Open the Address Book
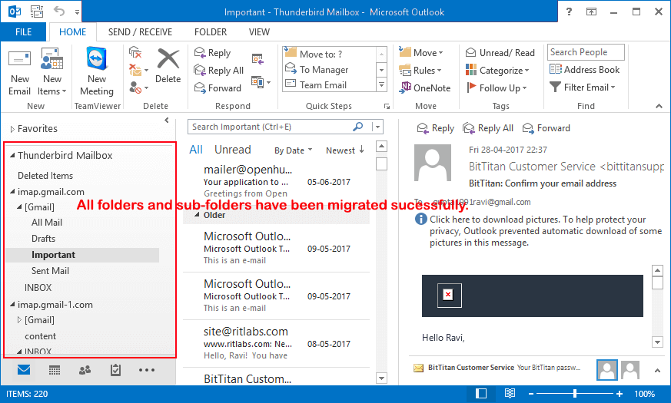The image size is (671, 403). tap(584, 69)
